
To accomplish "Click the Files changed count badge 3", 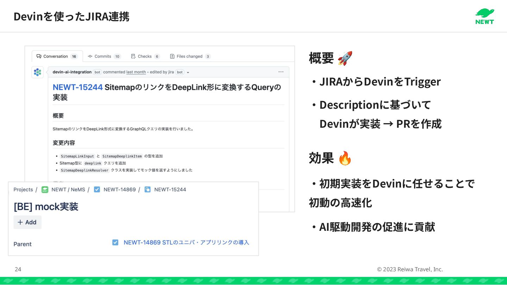I will click(x=208, y=56).
